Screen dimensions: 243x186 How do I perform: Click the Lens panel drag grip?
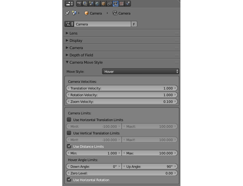[x=177, y=33]
